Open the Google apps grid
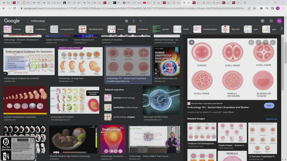The height and width of the screenshot is (161, 287). coord(271,21)
